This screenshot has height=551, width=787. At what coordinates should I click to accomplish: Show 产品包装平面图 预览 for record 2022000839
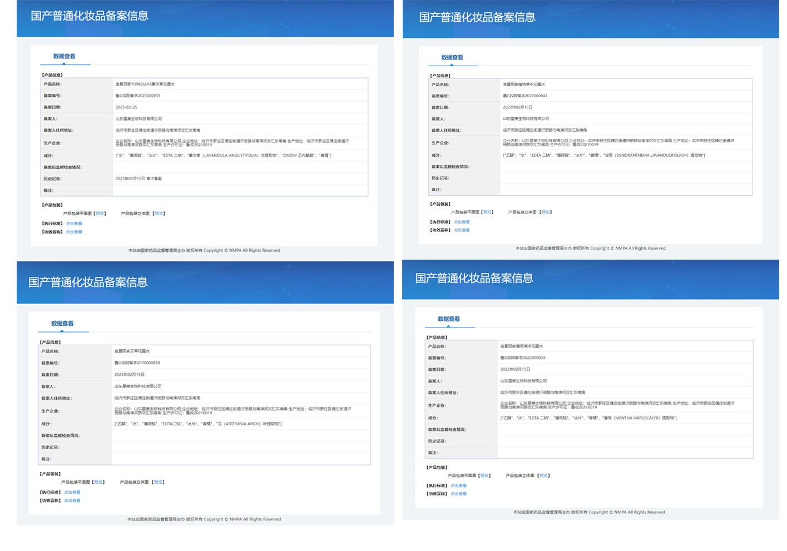[485, 475]
